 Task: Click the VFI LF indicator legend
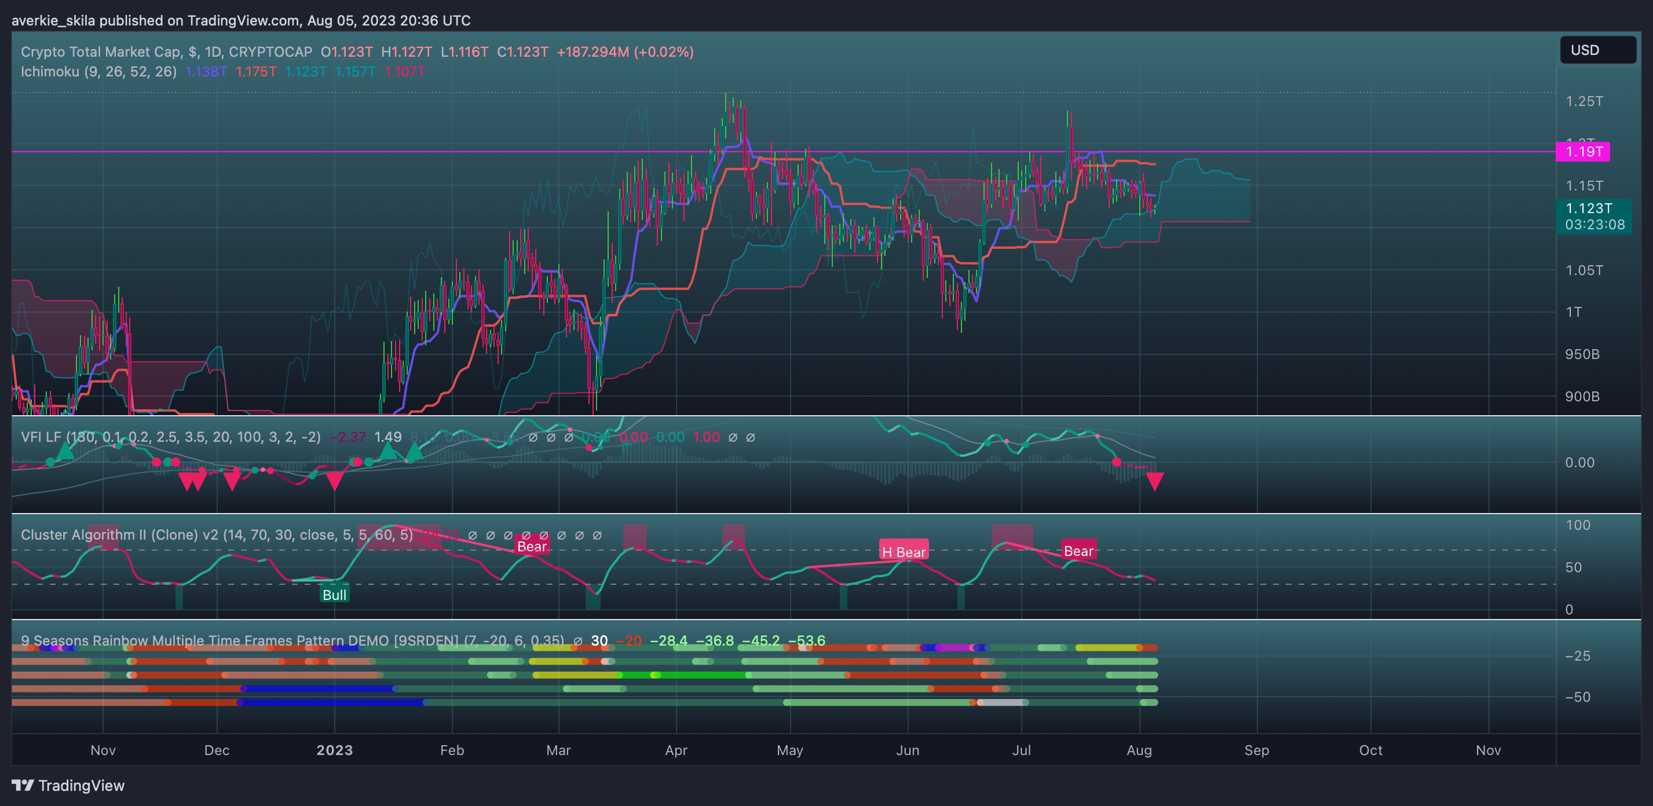pyautogui.click(x=171, y=437)
